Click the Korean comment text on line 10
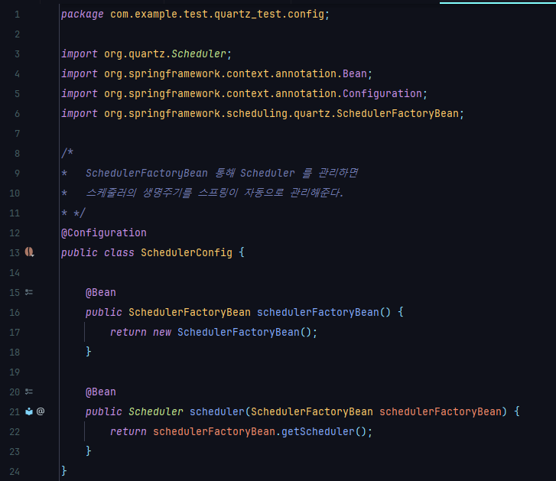Image resolution: width=556 pixels, height=481 pixels. click(214, 193)
